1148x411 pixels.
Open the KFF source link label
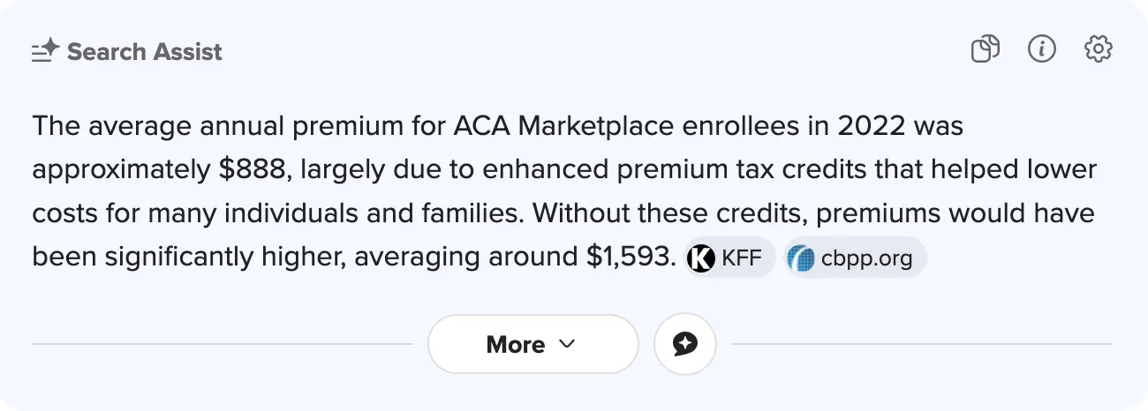coord(741,258)
